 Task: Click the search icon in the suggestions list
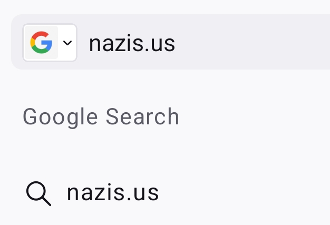pyautogui.click(x=38, y=193)
